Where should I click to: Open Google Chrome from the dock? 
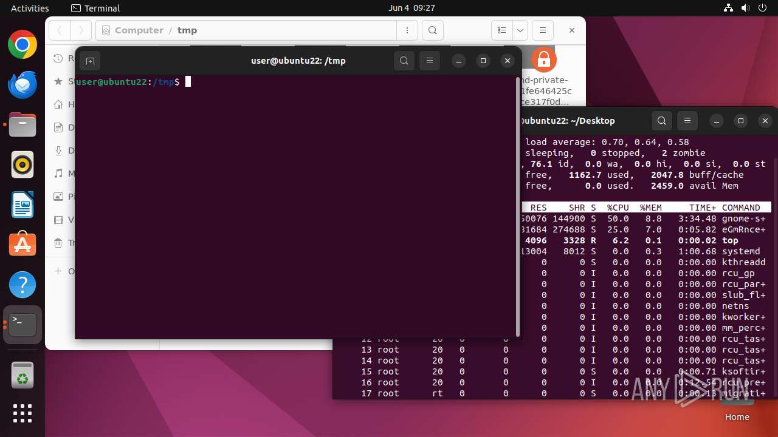pos(22,45)
